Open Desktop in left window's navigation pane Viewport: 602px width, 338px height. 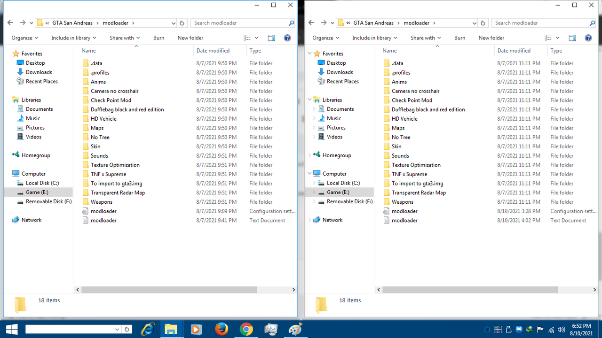click(35, 63)
